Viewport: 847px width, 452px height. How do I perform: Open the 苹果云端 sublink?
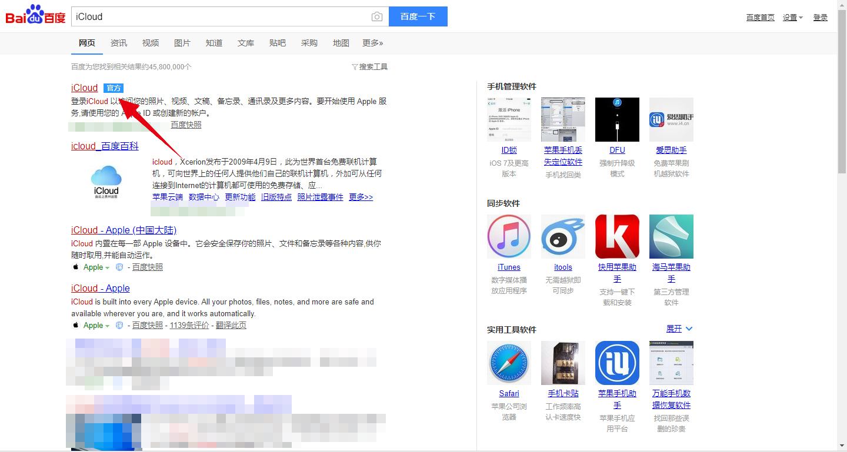(168, 197)
